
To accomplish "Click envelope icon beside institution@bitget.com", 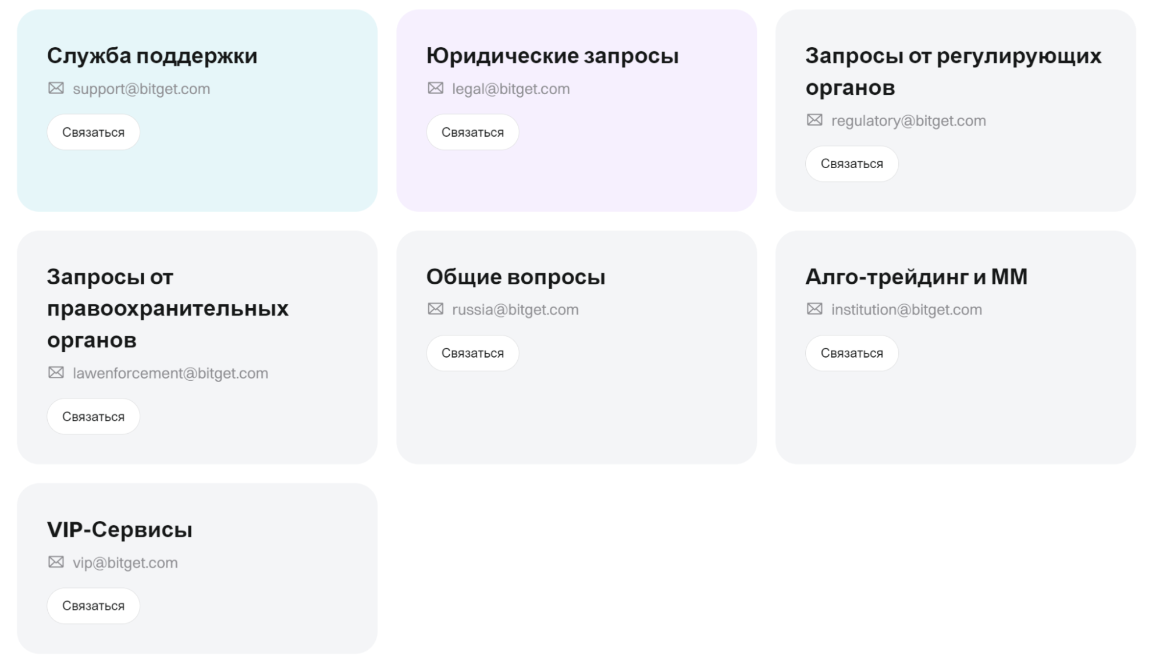I will (x=815, y=309).
